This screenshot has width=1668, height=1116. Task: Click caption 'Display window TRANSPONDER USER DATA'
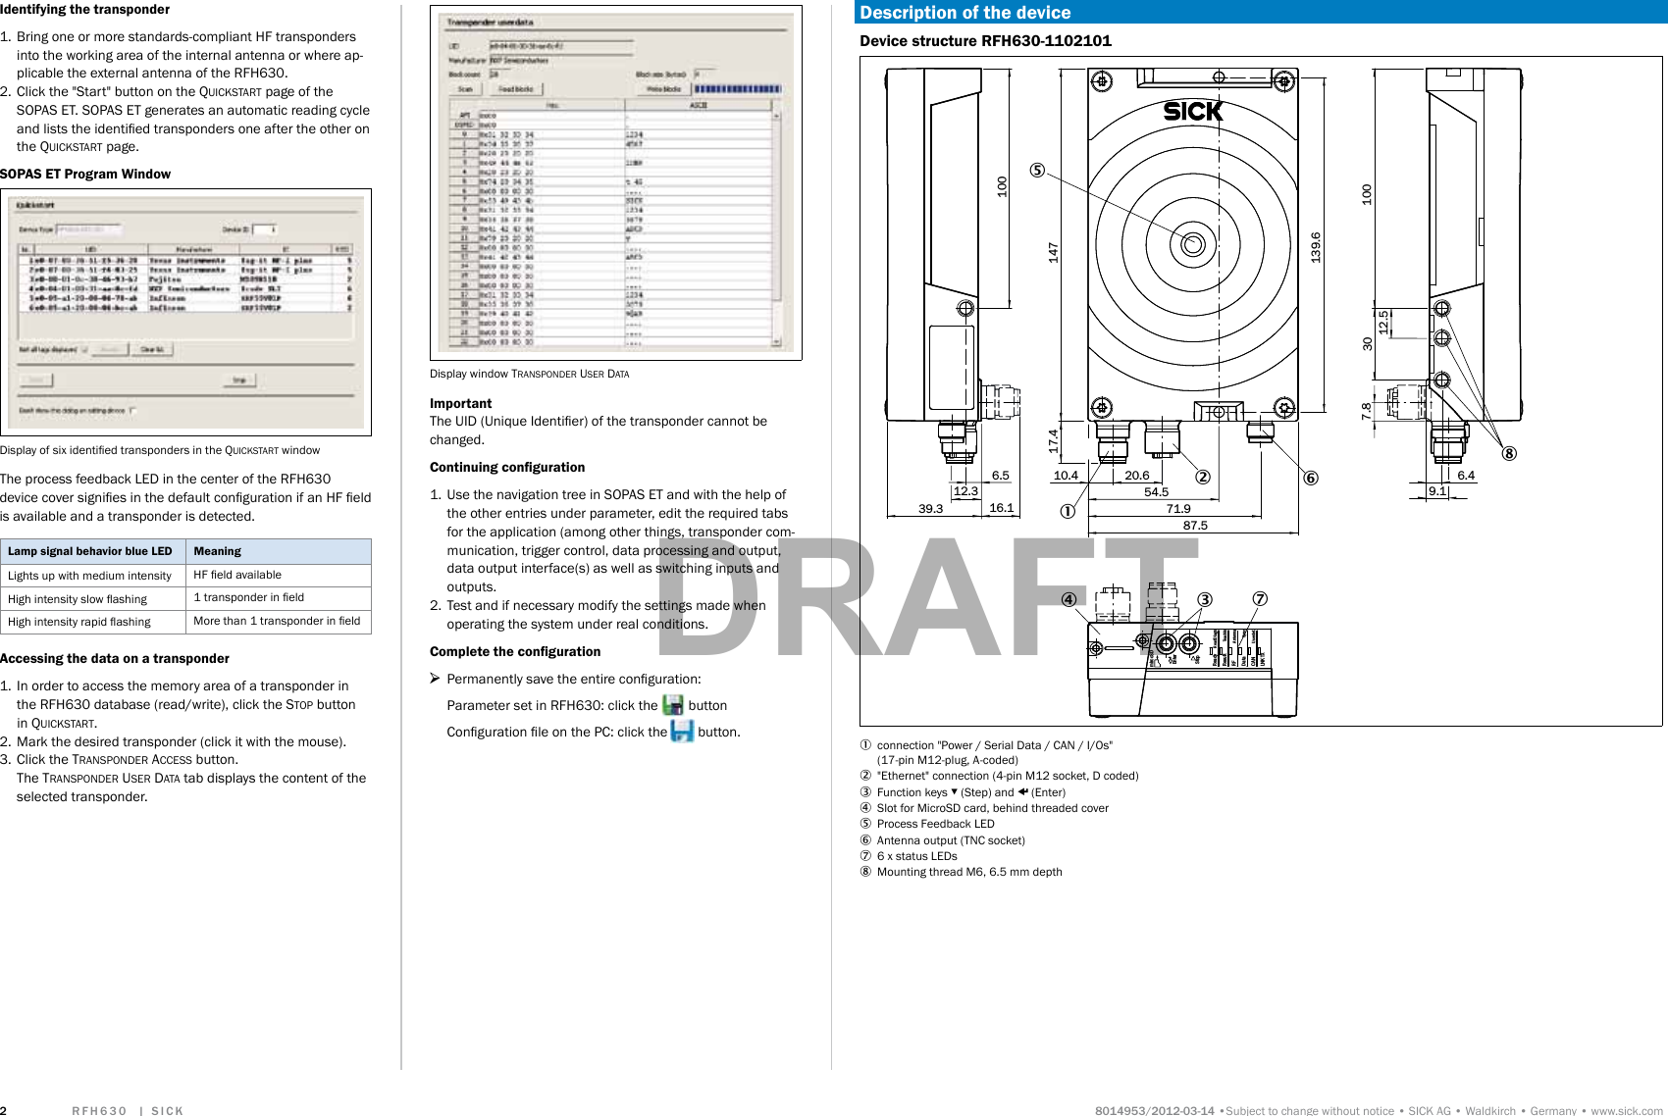[529, 374]
